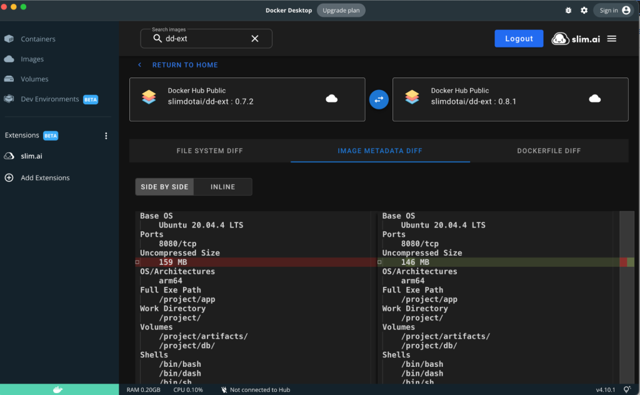This screenshot has width=640, height=395.
Task: Click right /project/db/ volume
Action: click(x=429, y=346)
